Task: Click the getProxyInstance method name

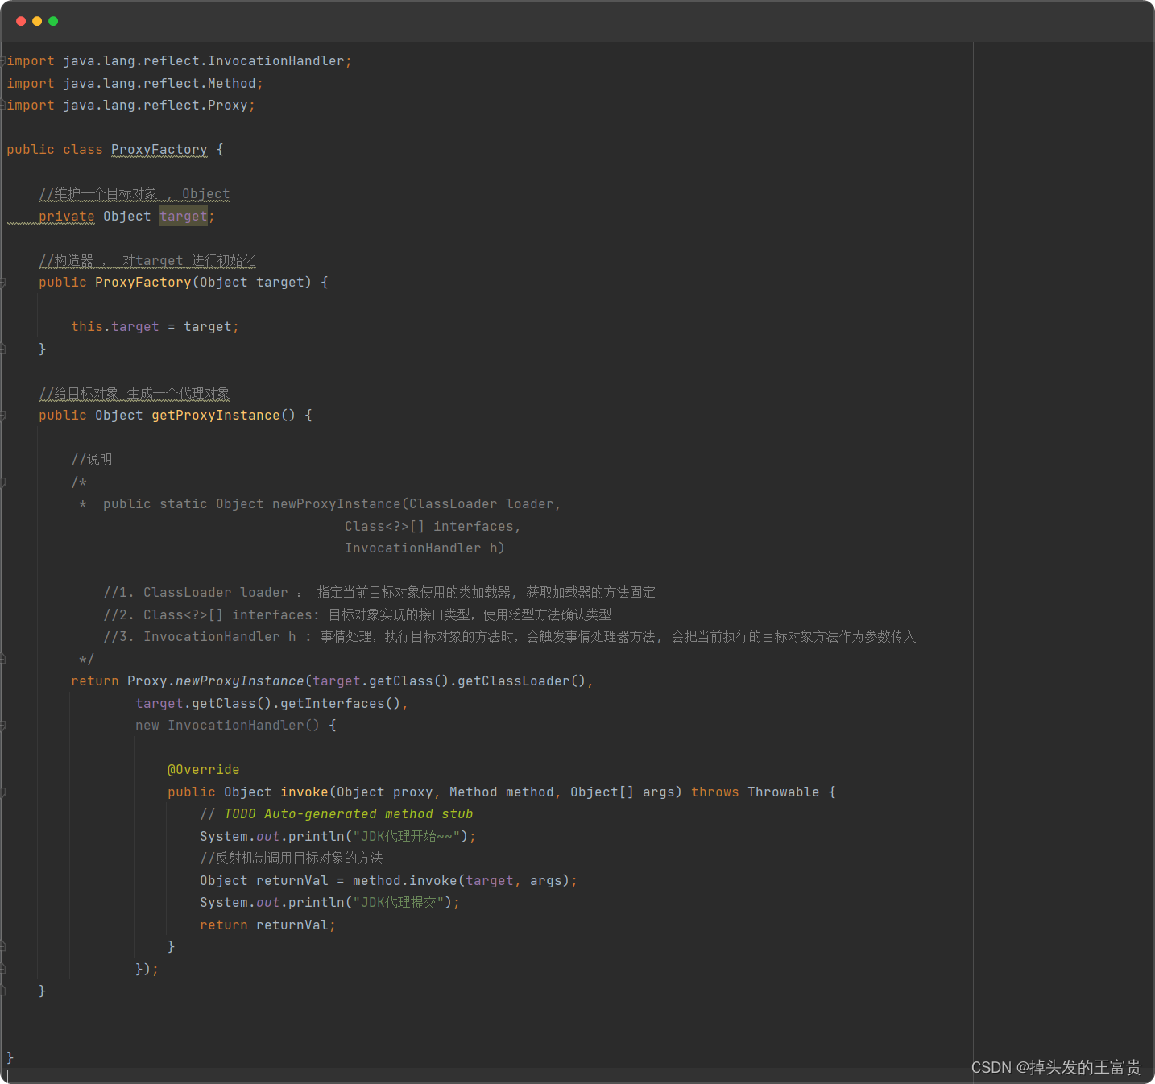Action: [215, 416]
